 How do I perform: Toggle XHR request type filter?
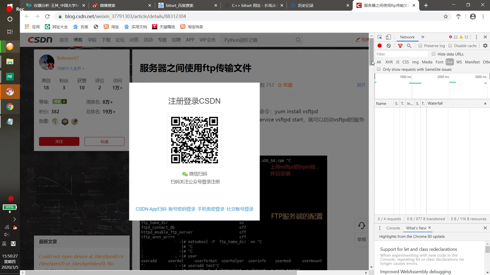[x=389, y=62]
